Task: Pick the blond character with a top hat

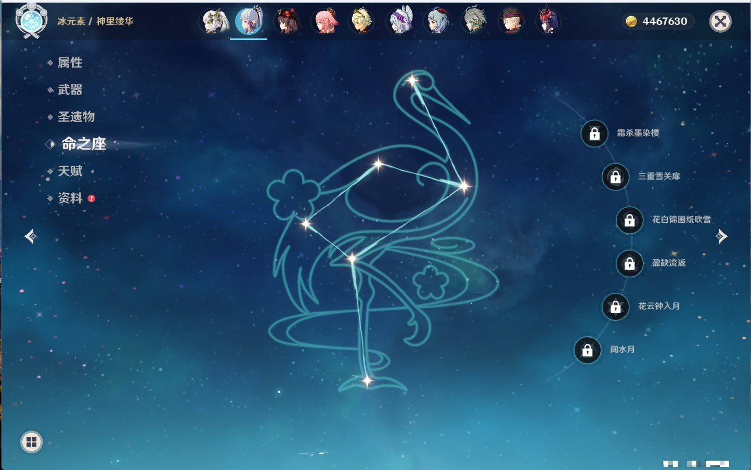Action: 511,22
